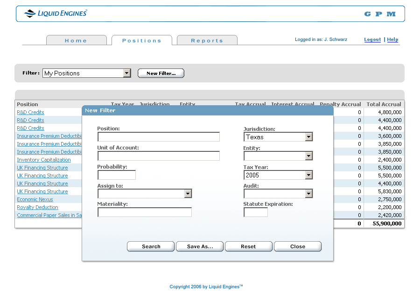
Task: Switch to the Home tab
Action: pos(77,41)
